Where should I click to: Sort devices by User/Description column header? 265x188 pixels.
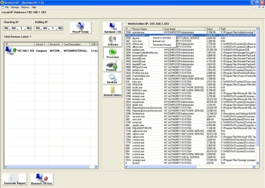point(76,44)
